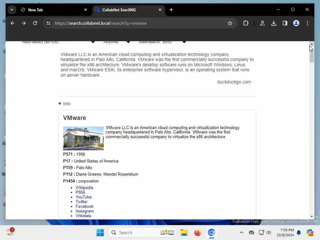The image size is (320, 240).
Task: Click the text 'P571 : 1998'
Action: pos(74,154)
